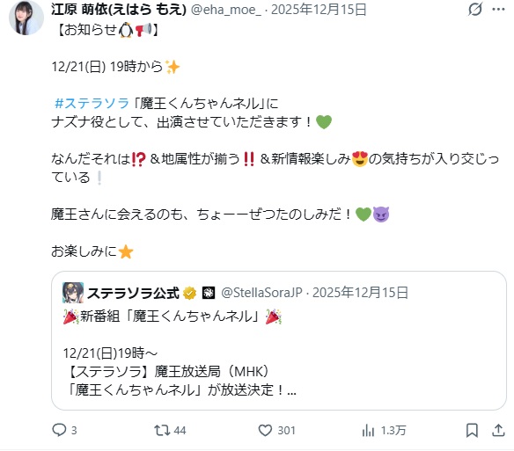Viewport: 514px width, 451px height.
Task: Click the affiliate badge beside the verified mark
Action: (209, 293)
